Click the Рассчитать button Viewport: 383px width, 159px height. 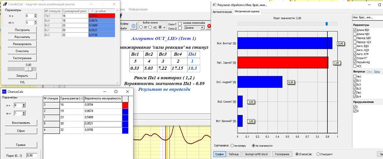click(x=22, y=37)
